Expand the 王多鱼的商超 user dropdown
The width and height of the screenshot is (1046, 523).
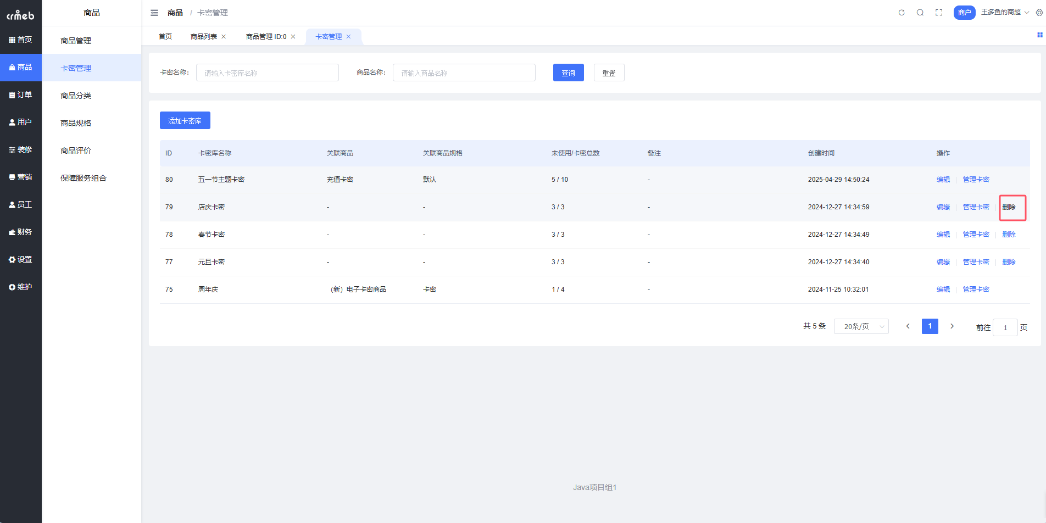click(1005, 12)
